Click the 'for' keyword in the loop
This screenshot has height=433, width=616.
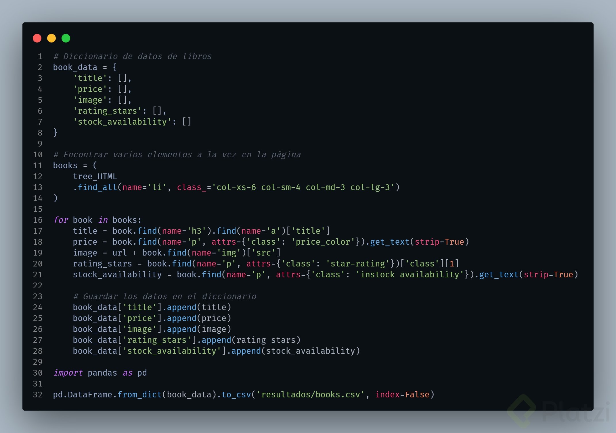click(61, 220)
